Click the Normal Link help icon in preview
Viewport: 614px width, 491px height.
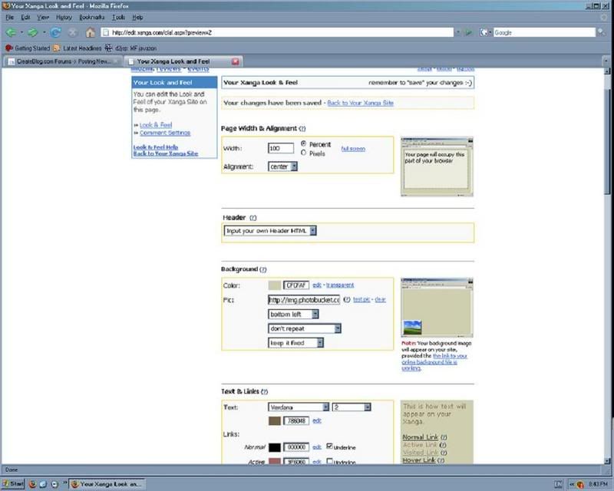[x=444, y=437]
